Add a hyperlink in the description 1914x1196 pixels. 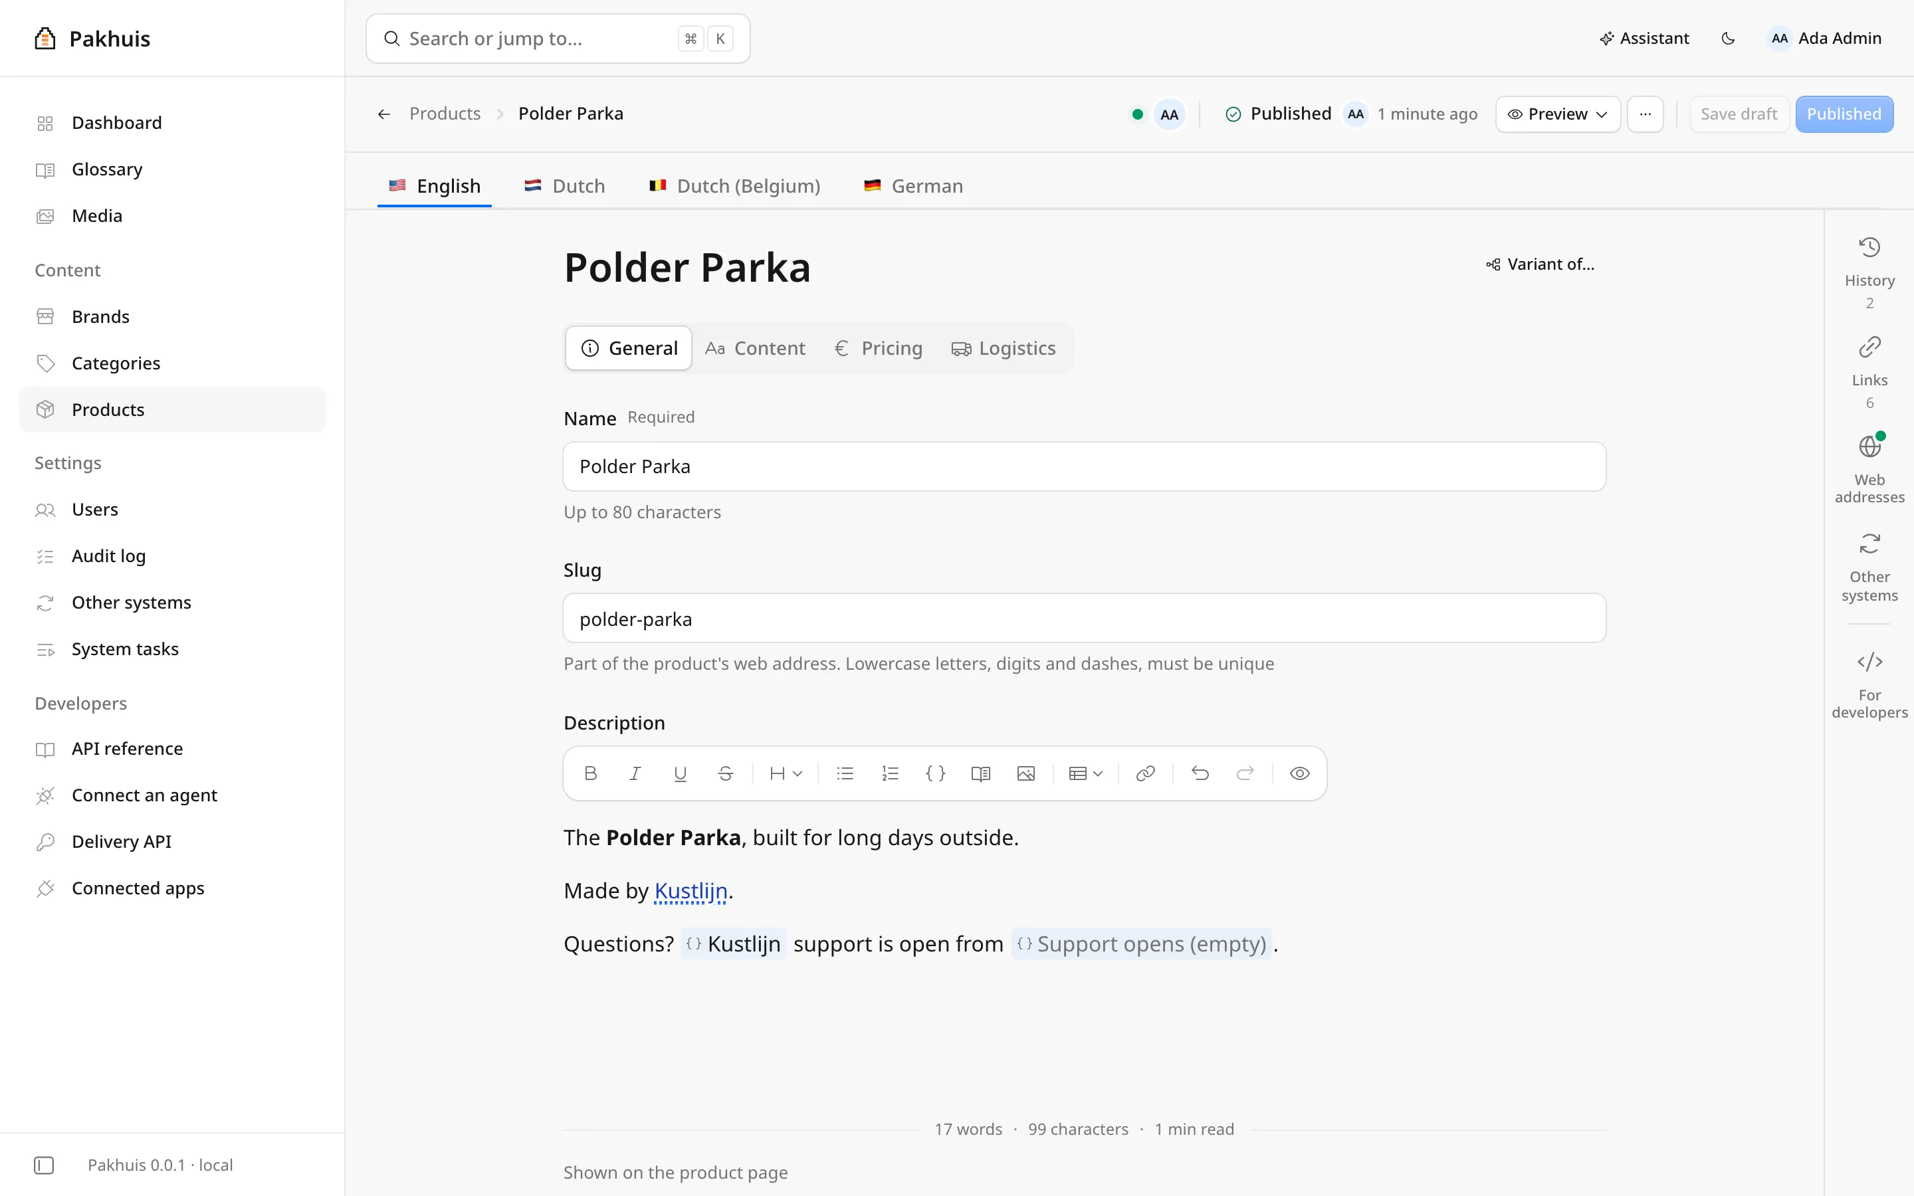tap(1145, 773)
